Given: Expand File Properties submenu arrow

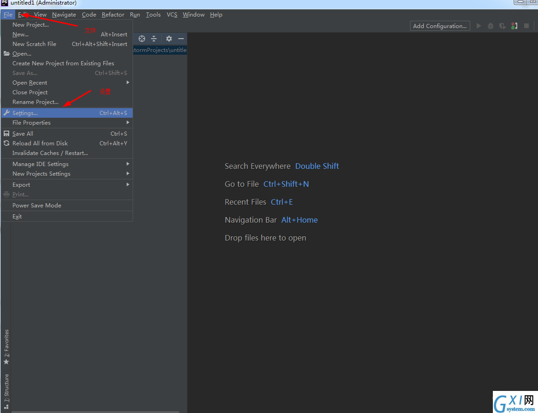Looking at the screenshot, I should [x=128, y=123].
